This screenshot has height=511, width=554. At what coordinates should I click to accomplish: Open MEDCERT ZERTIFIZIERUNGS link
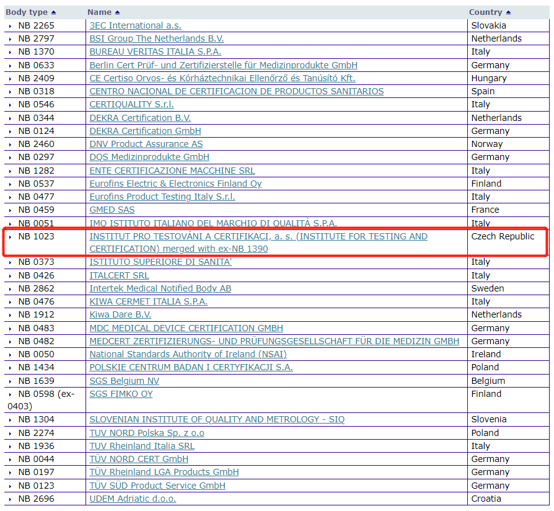coord(274,341)
